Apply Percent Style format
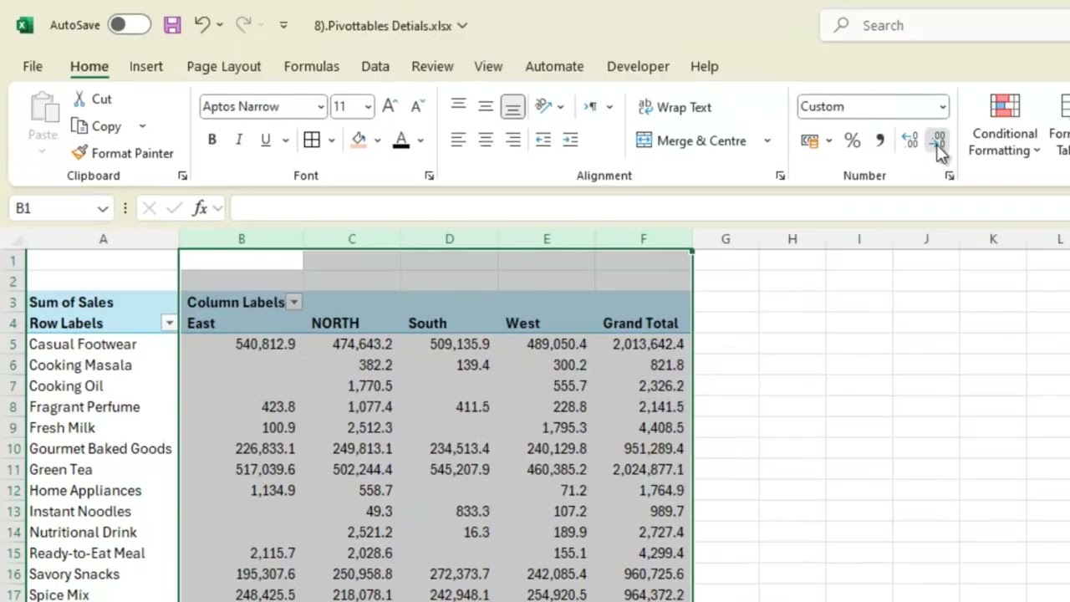 point(852,140)
